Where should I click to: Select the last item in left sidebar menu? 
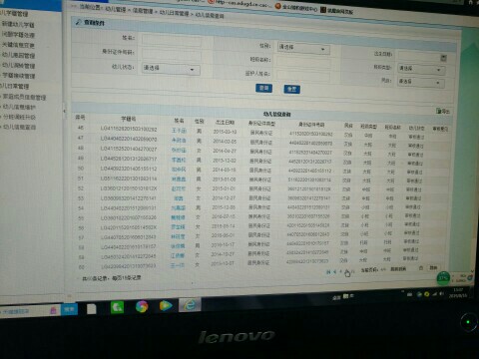coord(19,127)
